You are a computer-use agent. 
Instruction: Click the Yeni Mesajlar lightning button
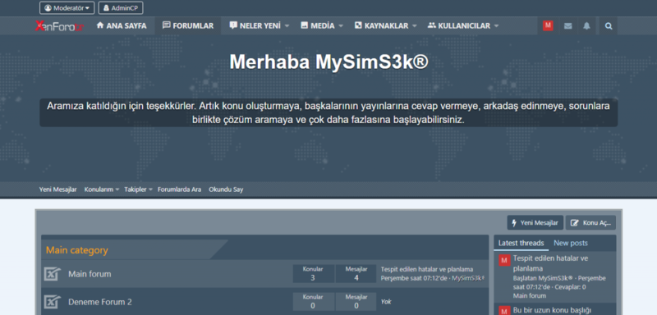click(535, 223)
